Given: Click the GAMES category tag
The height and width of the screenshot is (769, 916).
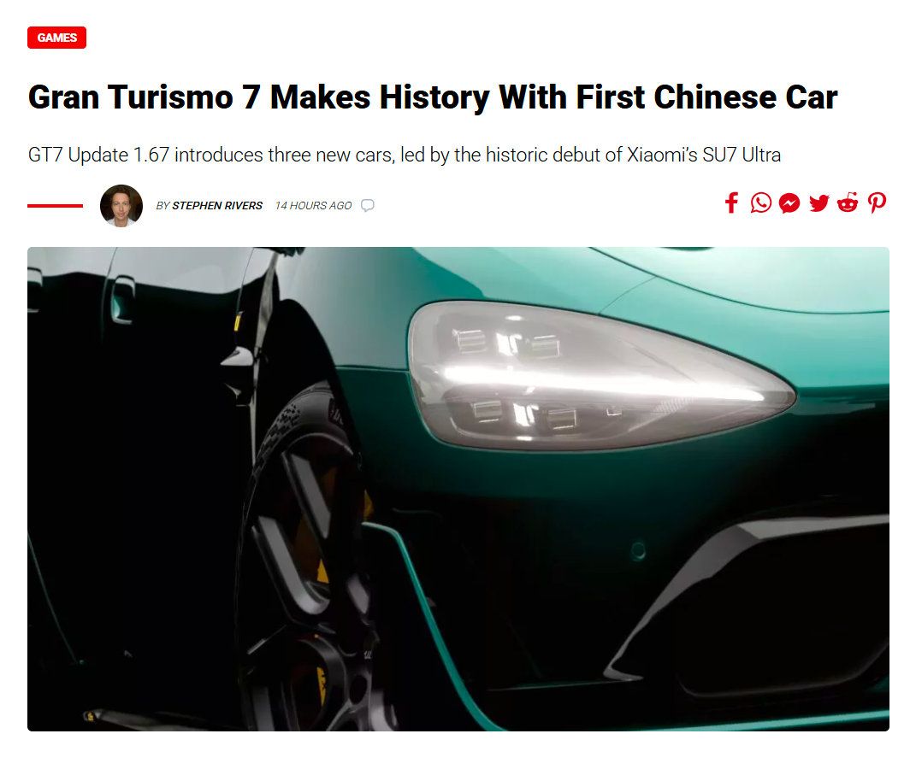Looking at the screenshot, I should point(56,38).
